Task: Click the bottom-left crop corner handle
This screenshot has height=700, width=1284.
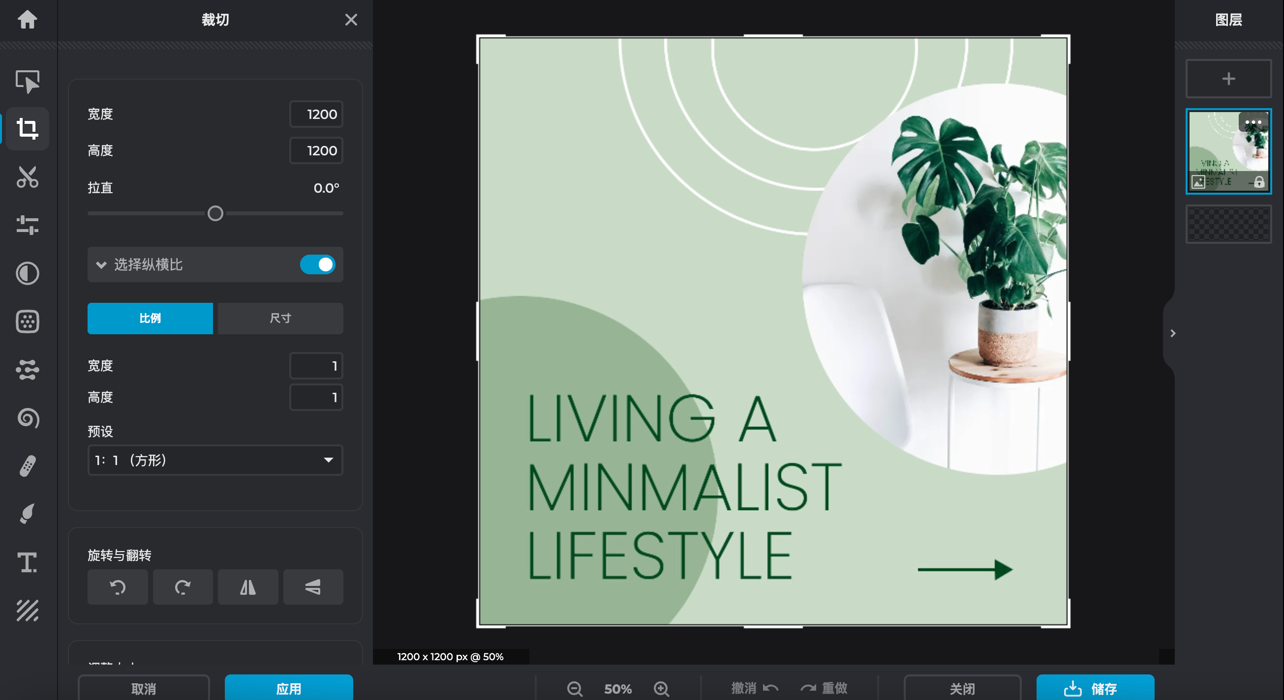Action: tap(479, 626)
